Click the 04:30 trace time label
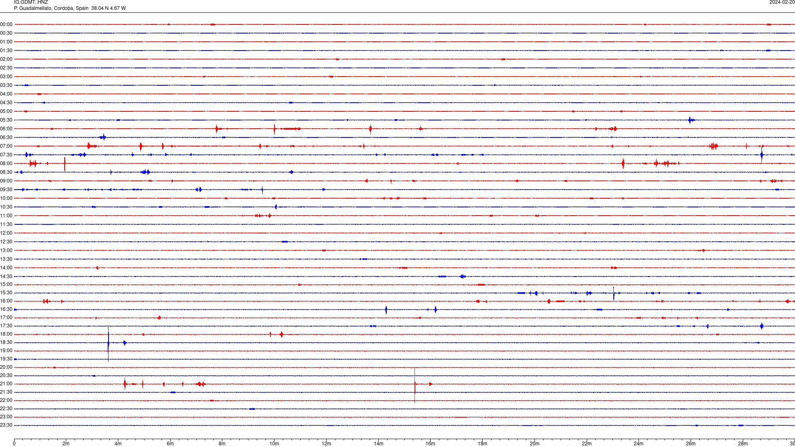 6,103
